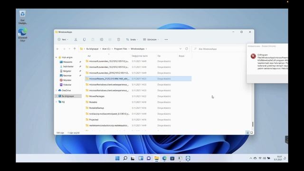Screen dimensions: 304x171
Task: Open taskbar Search magnifier
Action: (125, 158)
